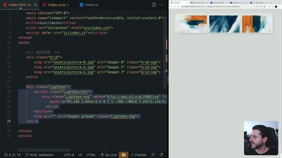Click the Copilot status icon
Screen dimensions: 282x158
pos(123,155)
